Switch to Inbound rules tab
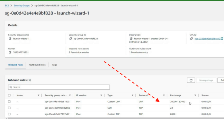224x119 pixels. pyautogui.click(x=15, y=65)
